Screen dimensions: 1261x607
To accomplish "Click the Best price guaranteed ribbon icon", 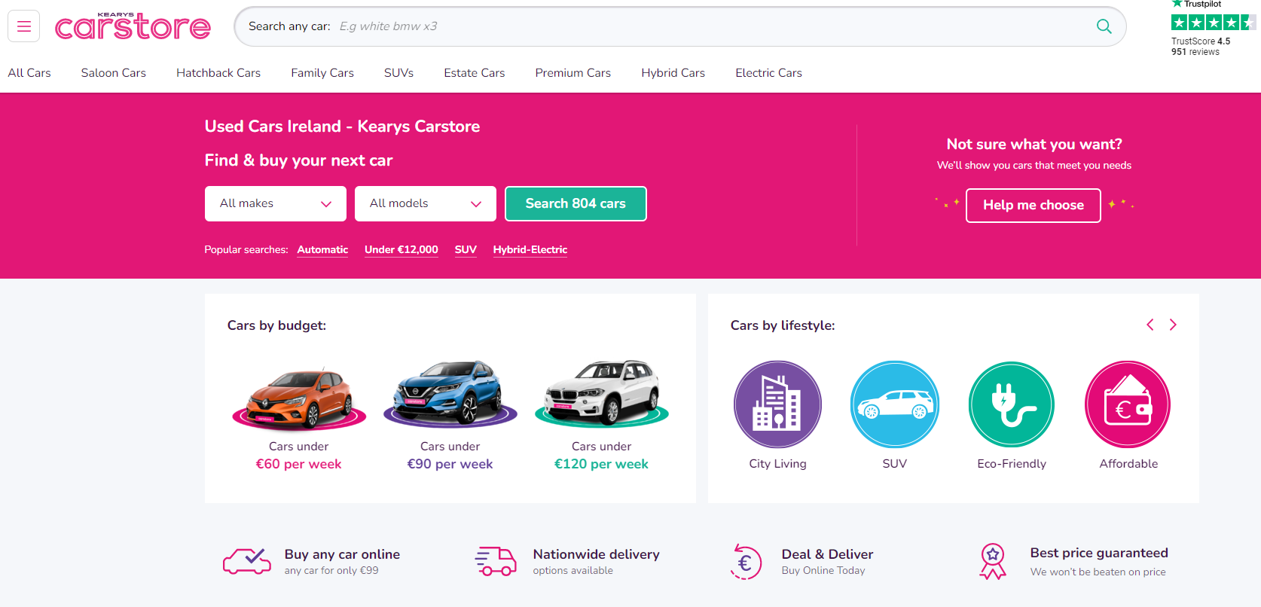I will click(993, 562).
